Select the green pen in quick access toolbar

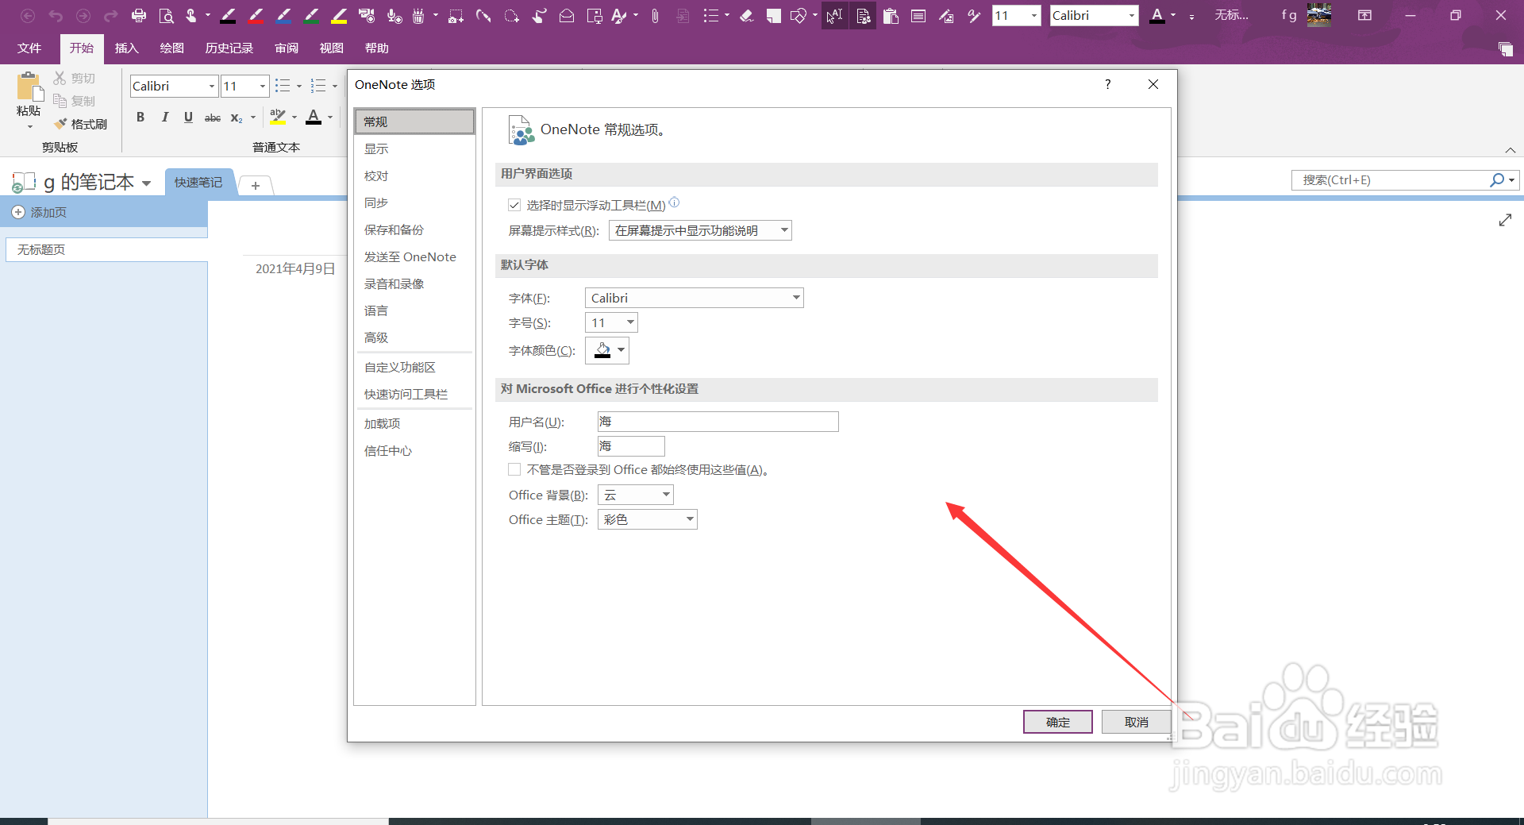[311, 15]
